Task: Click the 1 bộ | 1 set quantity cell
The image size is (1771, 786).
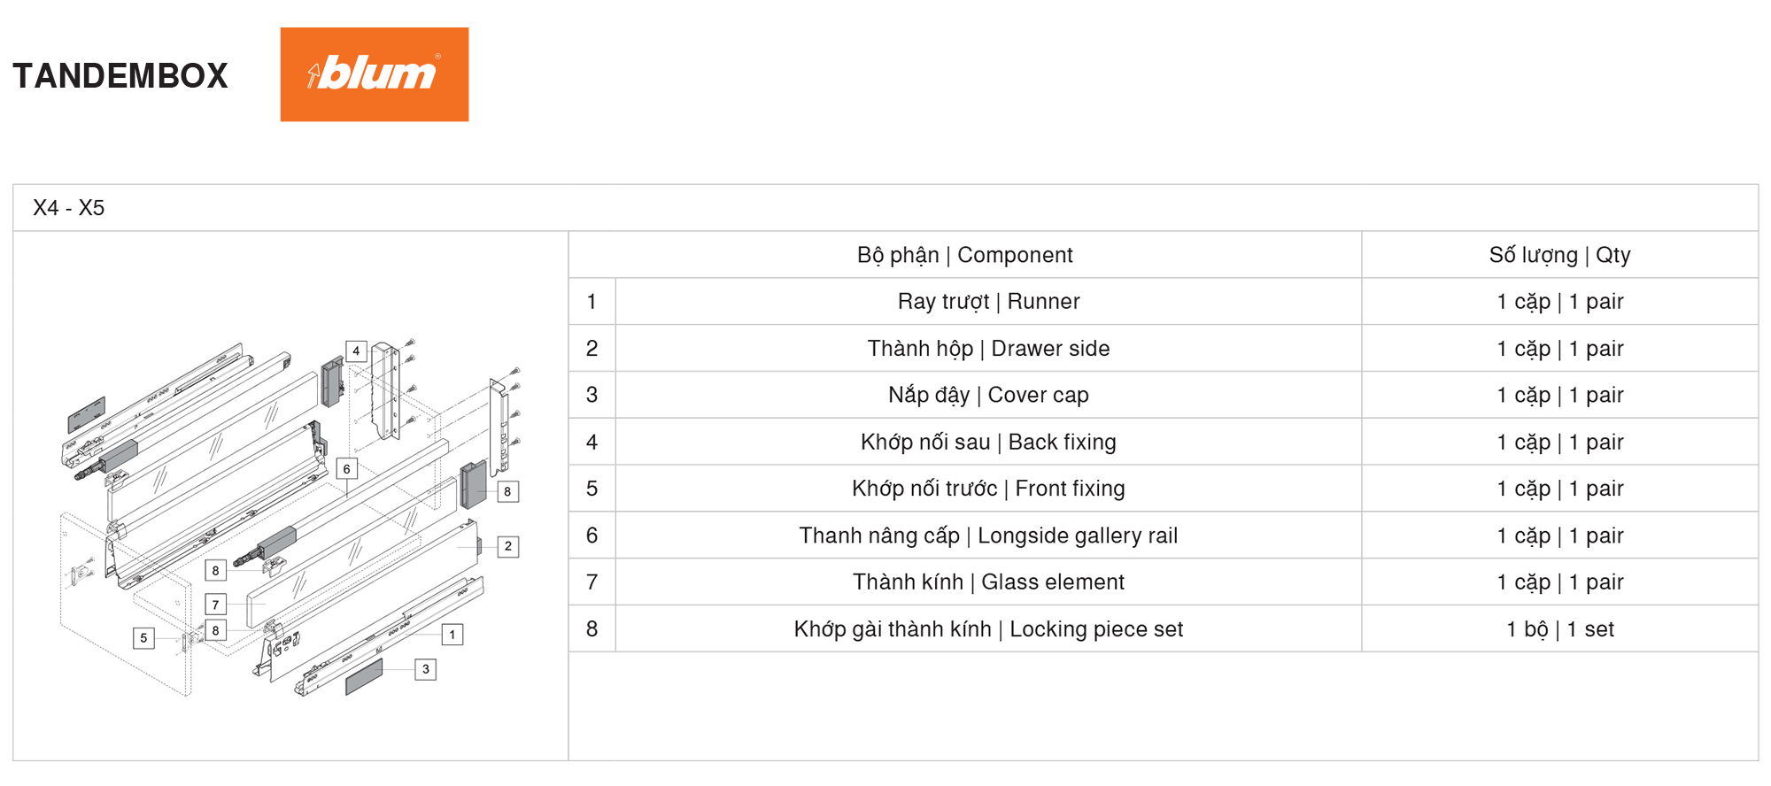Action: point(1559,629)
